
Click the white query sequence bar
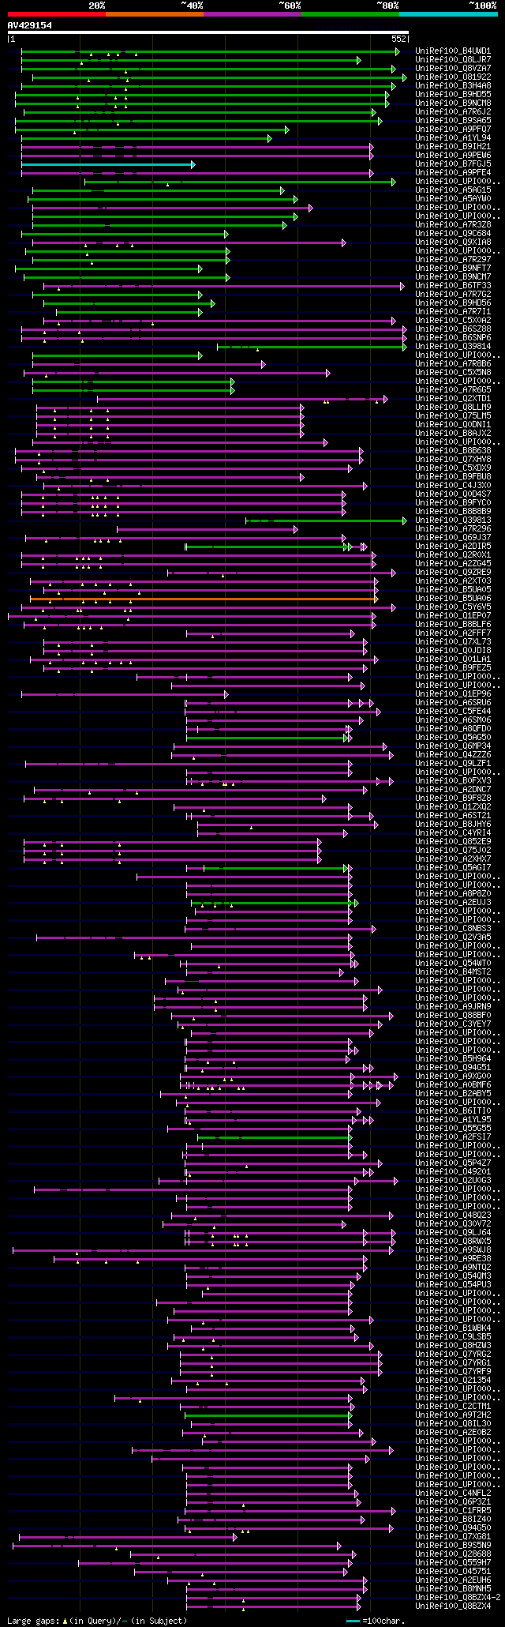tap(208, 32)
